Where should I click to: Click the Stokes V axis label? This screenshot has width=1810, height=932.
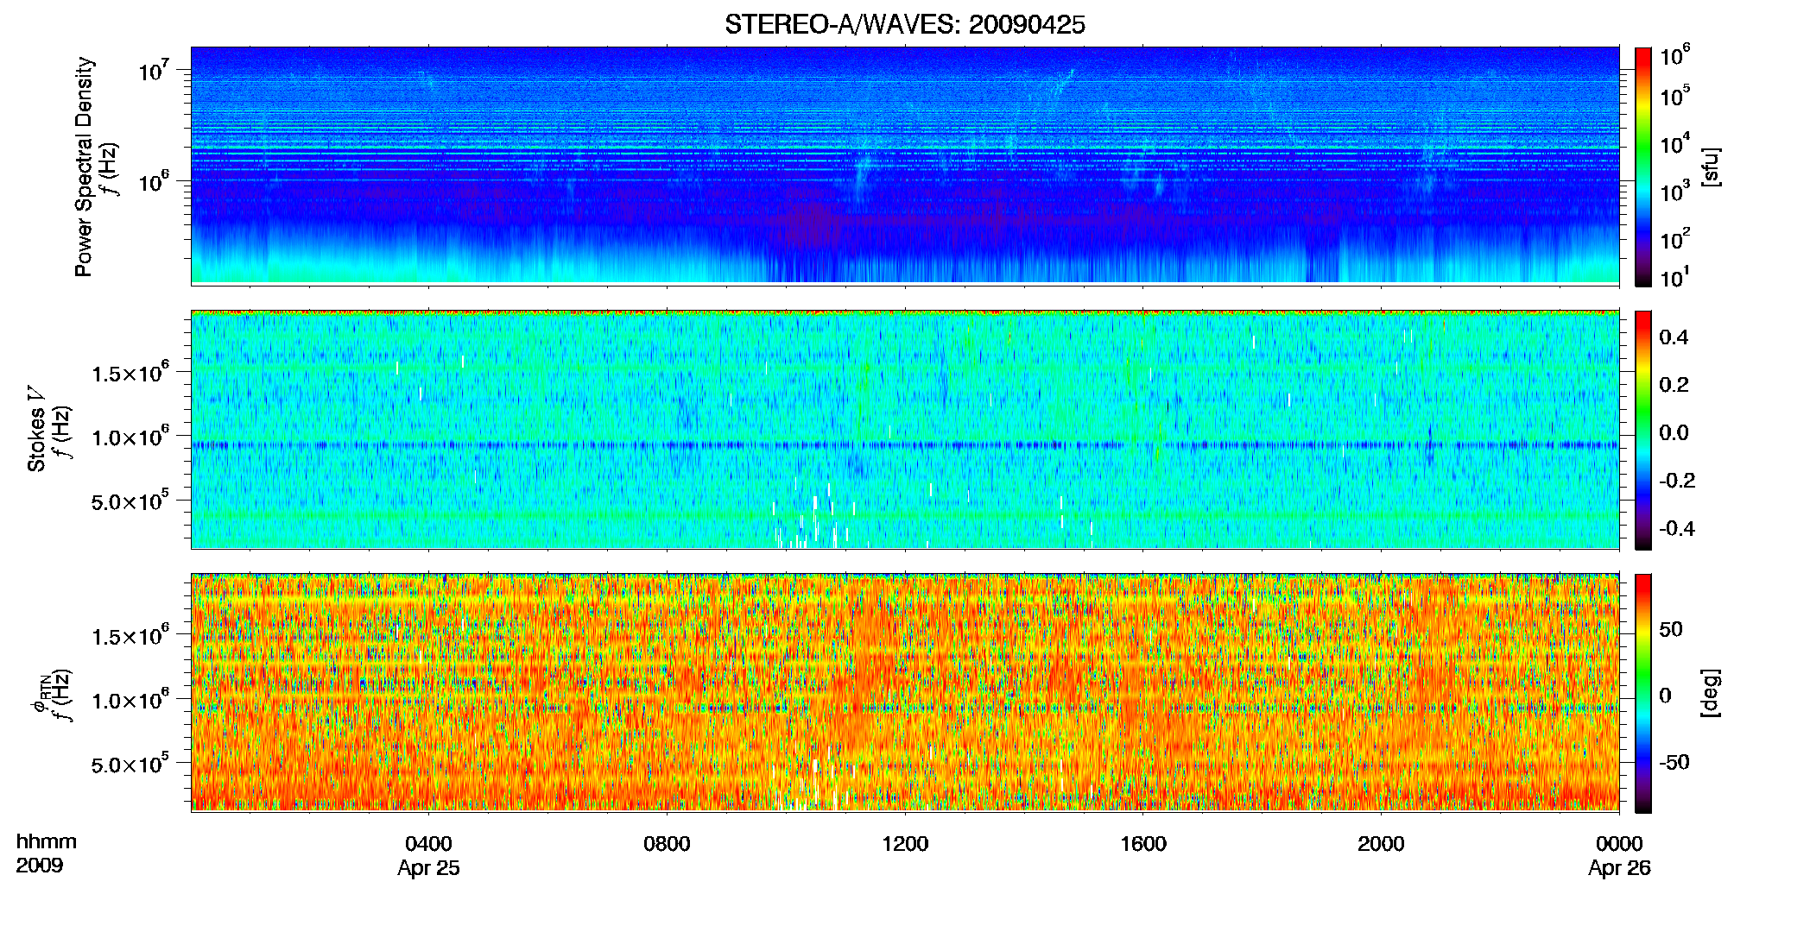(x=36, y=429)
